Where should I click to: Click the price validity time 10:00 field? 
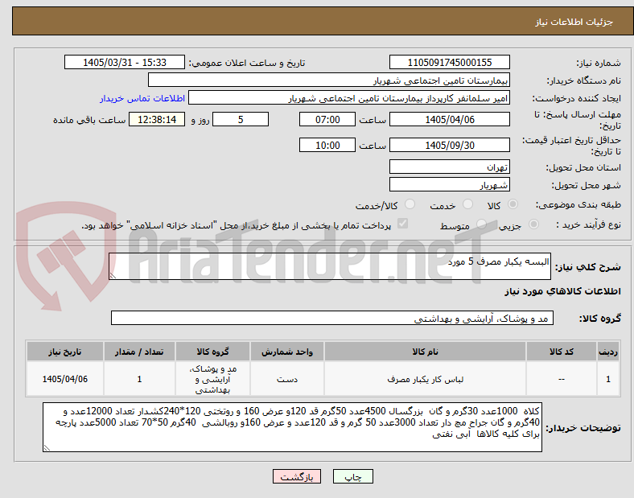pyautogui.click(x=327, y=145)
